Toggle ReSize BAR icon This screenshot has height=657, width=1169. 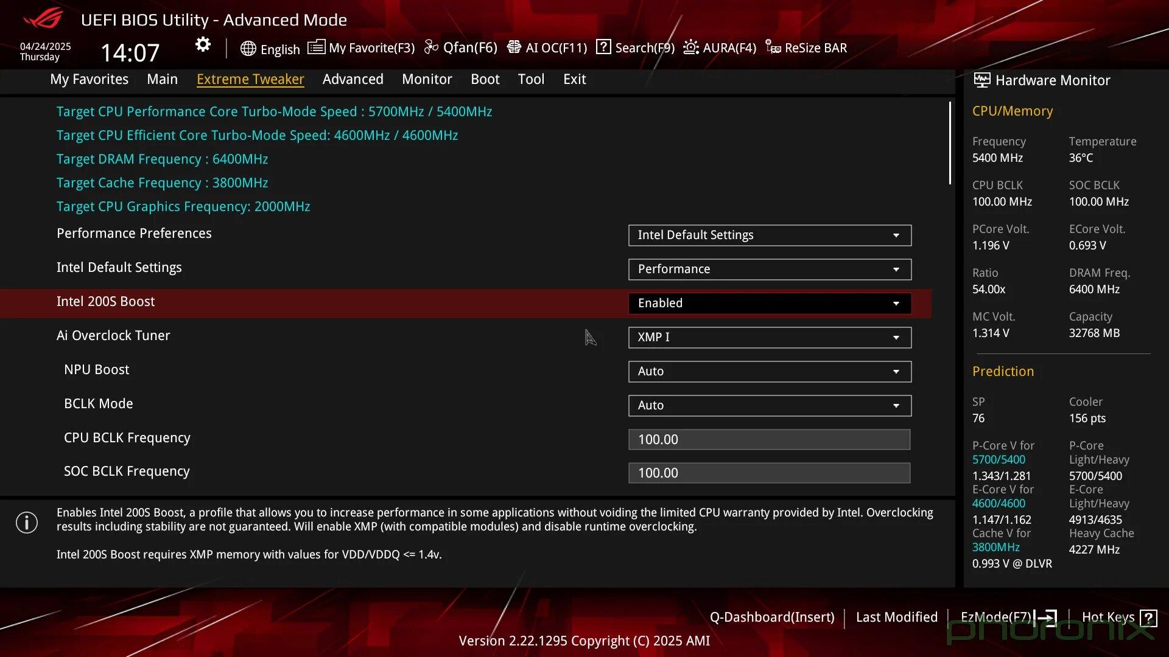(x=773, y=47)
